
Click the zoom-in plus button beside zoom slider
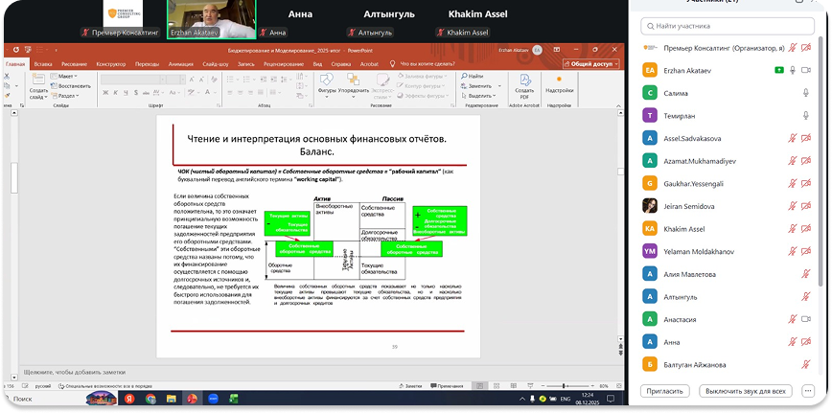[592, 386]
